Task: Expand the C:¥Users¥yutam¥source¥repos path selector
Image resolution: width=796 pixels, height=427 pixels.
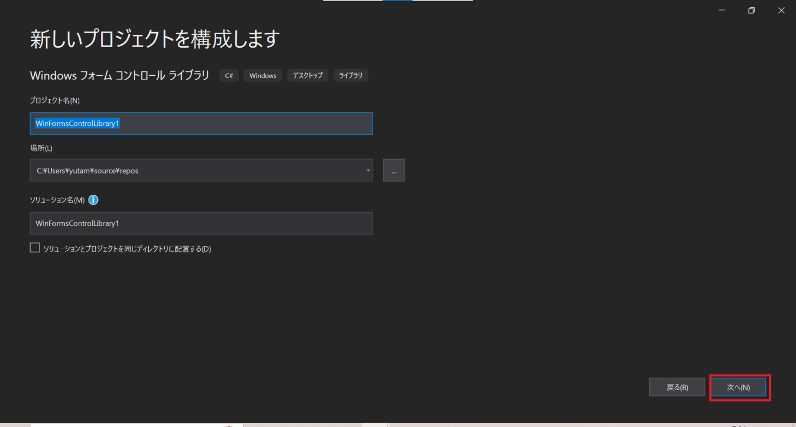Action: tap(367, 170)
